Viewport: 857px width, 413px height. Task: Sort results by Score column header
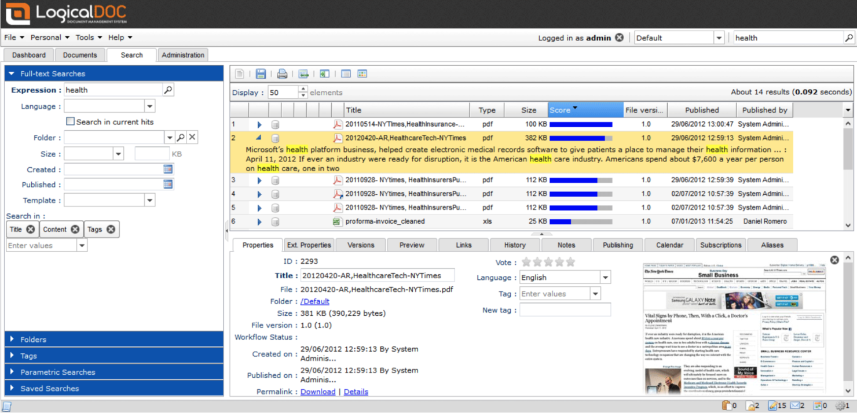point(585,110)
